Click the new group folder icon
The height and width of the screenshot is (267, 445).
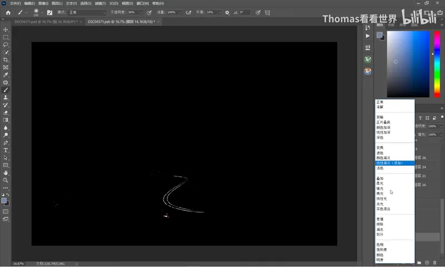tap(419, 263)
